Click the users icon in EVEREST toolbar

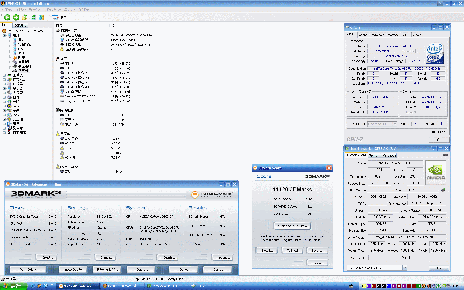pyautogui.click(x=42, y=17)
